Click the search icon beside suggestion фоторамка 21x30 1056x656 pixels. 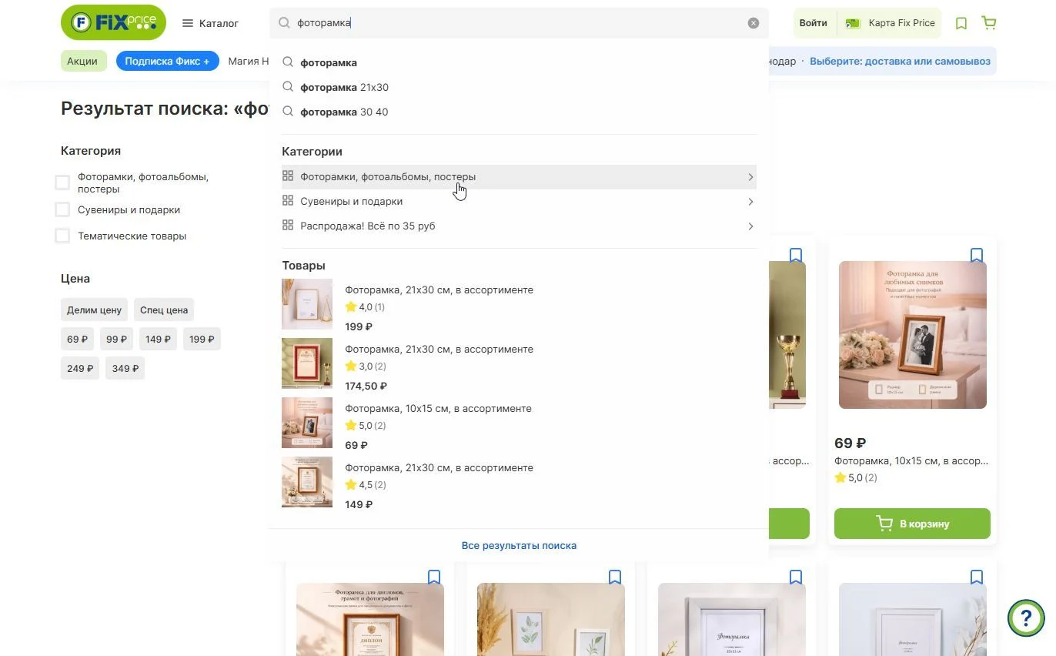288,87
